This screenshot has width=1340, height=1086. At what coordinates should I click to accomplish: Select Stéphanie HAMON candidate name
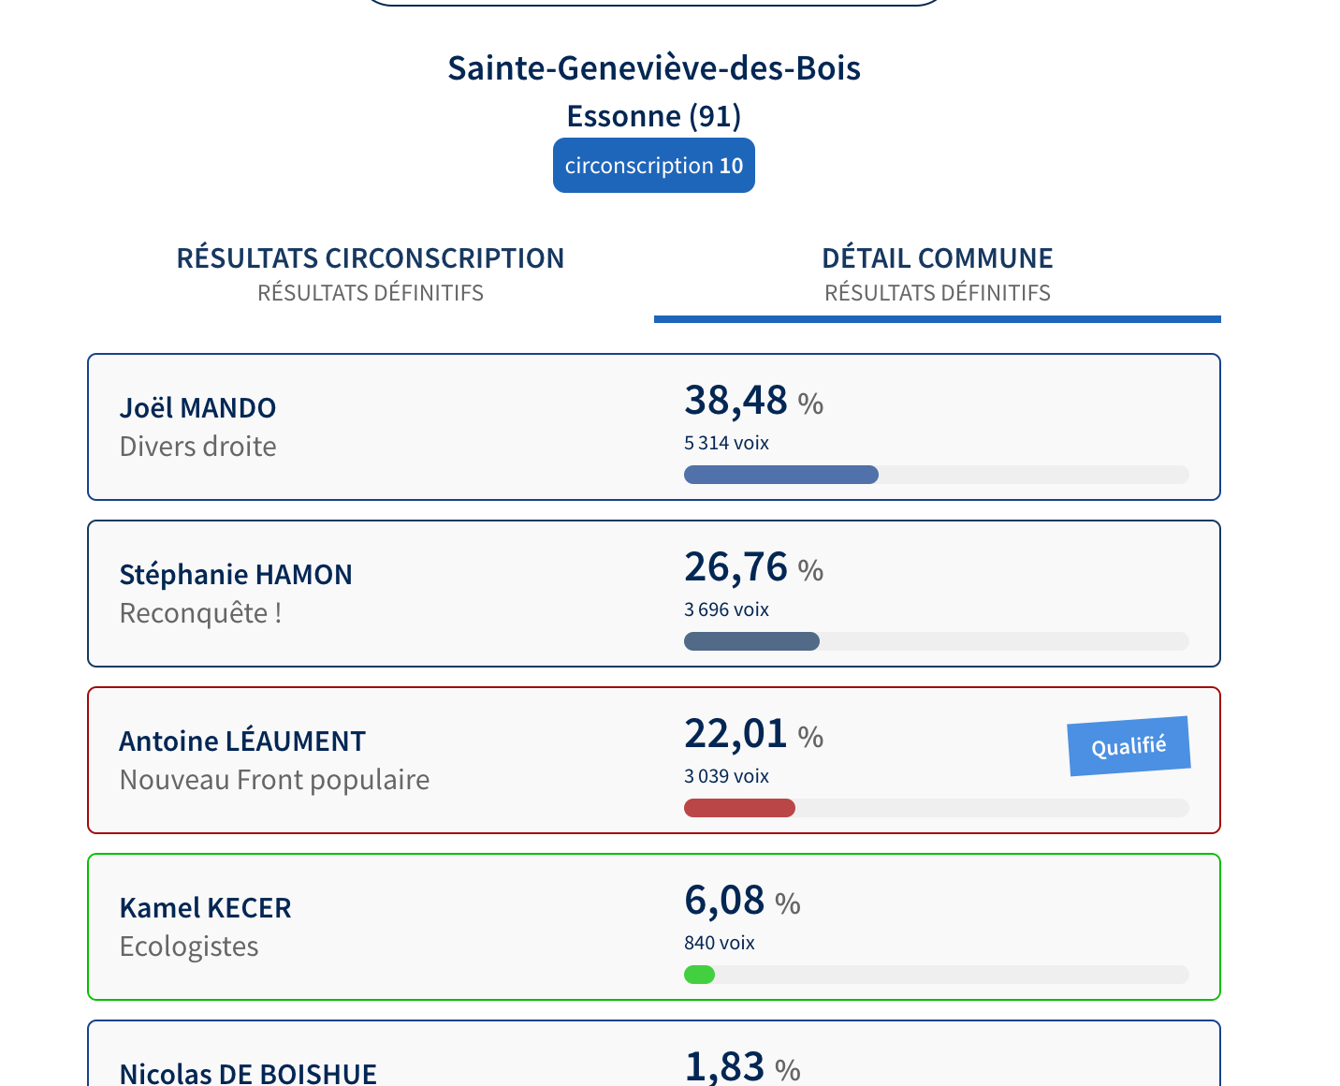click(x=236, y=575)
